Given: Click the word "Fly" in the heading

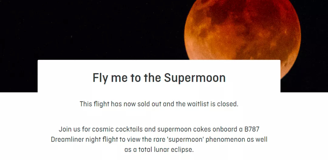Looking at the screenshot, I should click(101, 78).
